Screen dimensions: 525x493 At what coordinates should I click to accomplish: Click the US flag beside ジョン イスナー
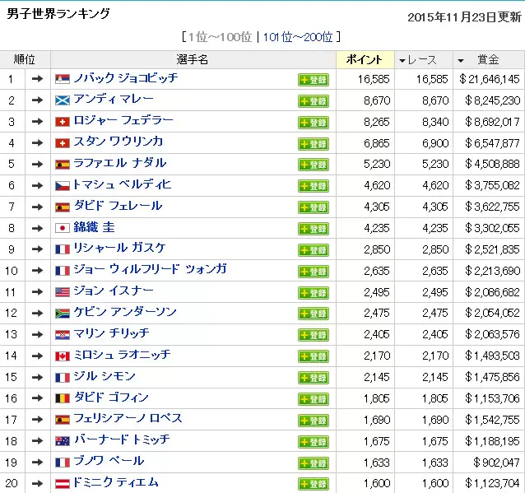point(63,291)
